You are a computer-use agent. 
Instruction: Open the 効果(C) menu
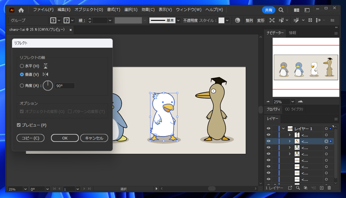(148, 10)
